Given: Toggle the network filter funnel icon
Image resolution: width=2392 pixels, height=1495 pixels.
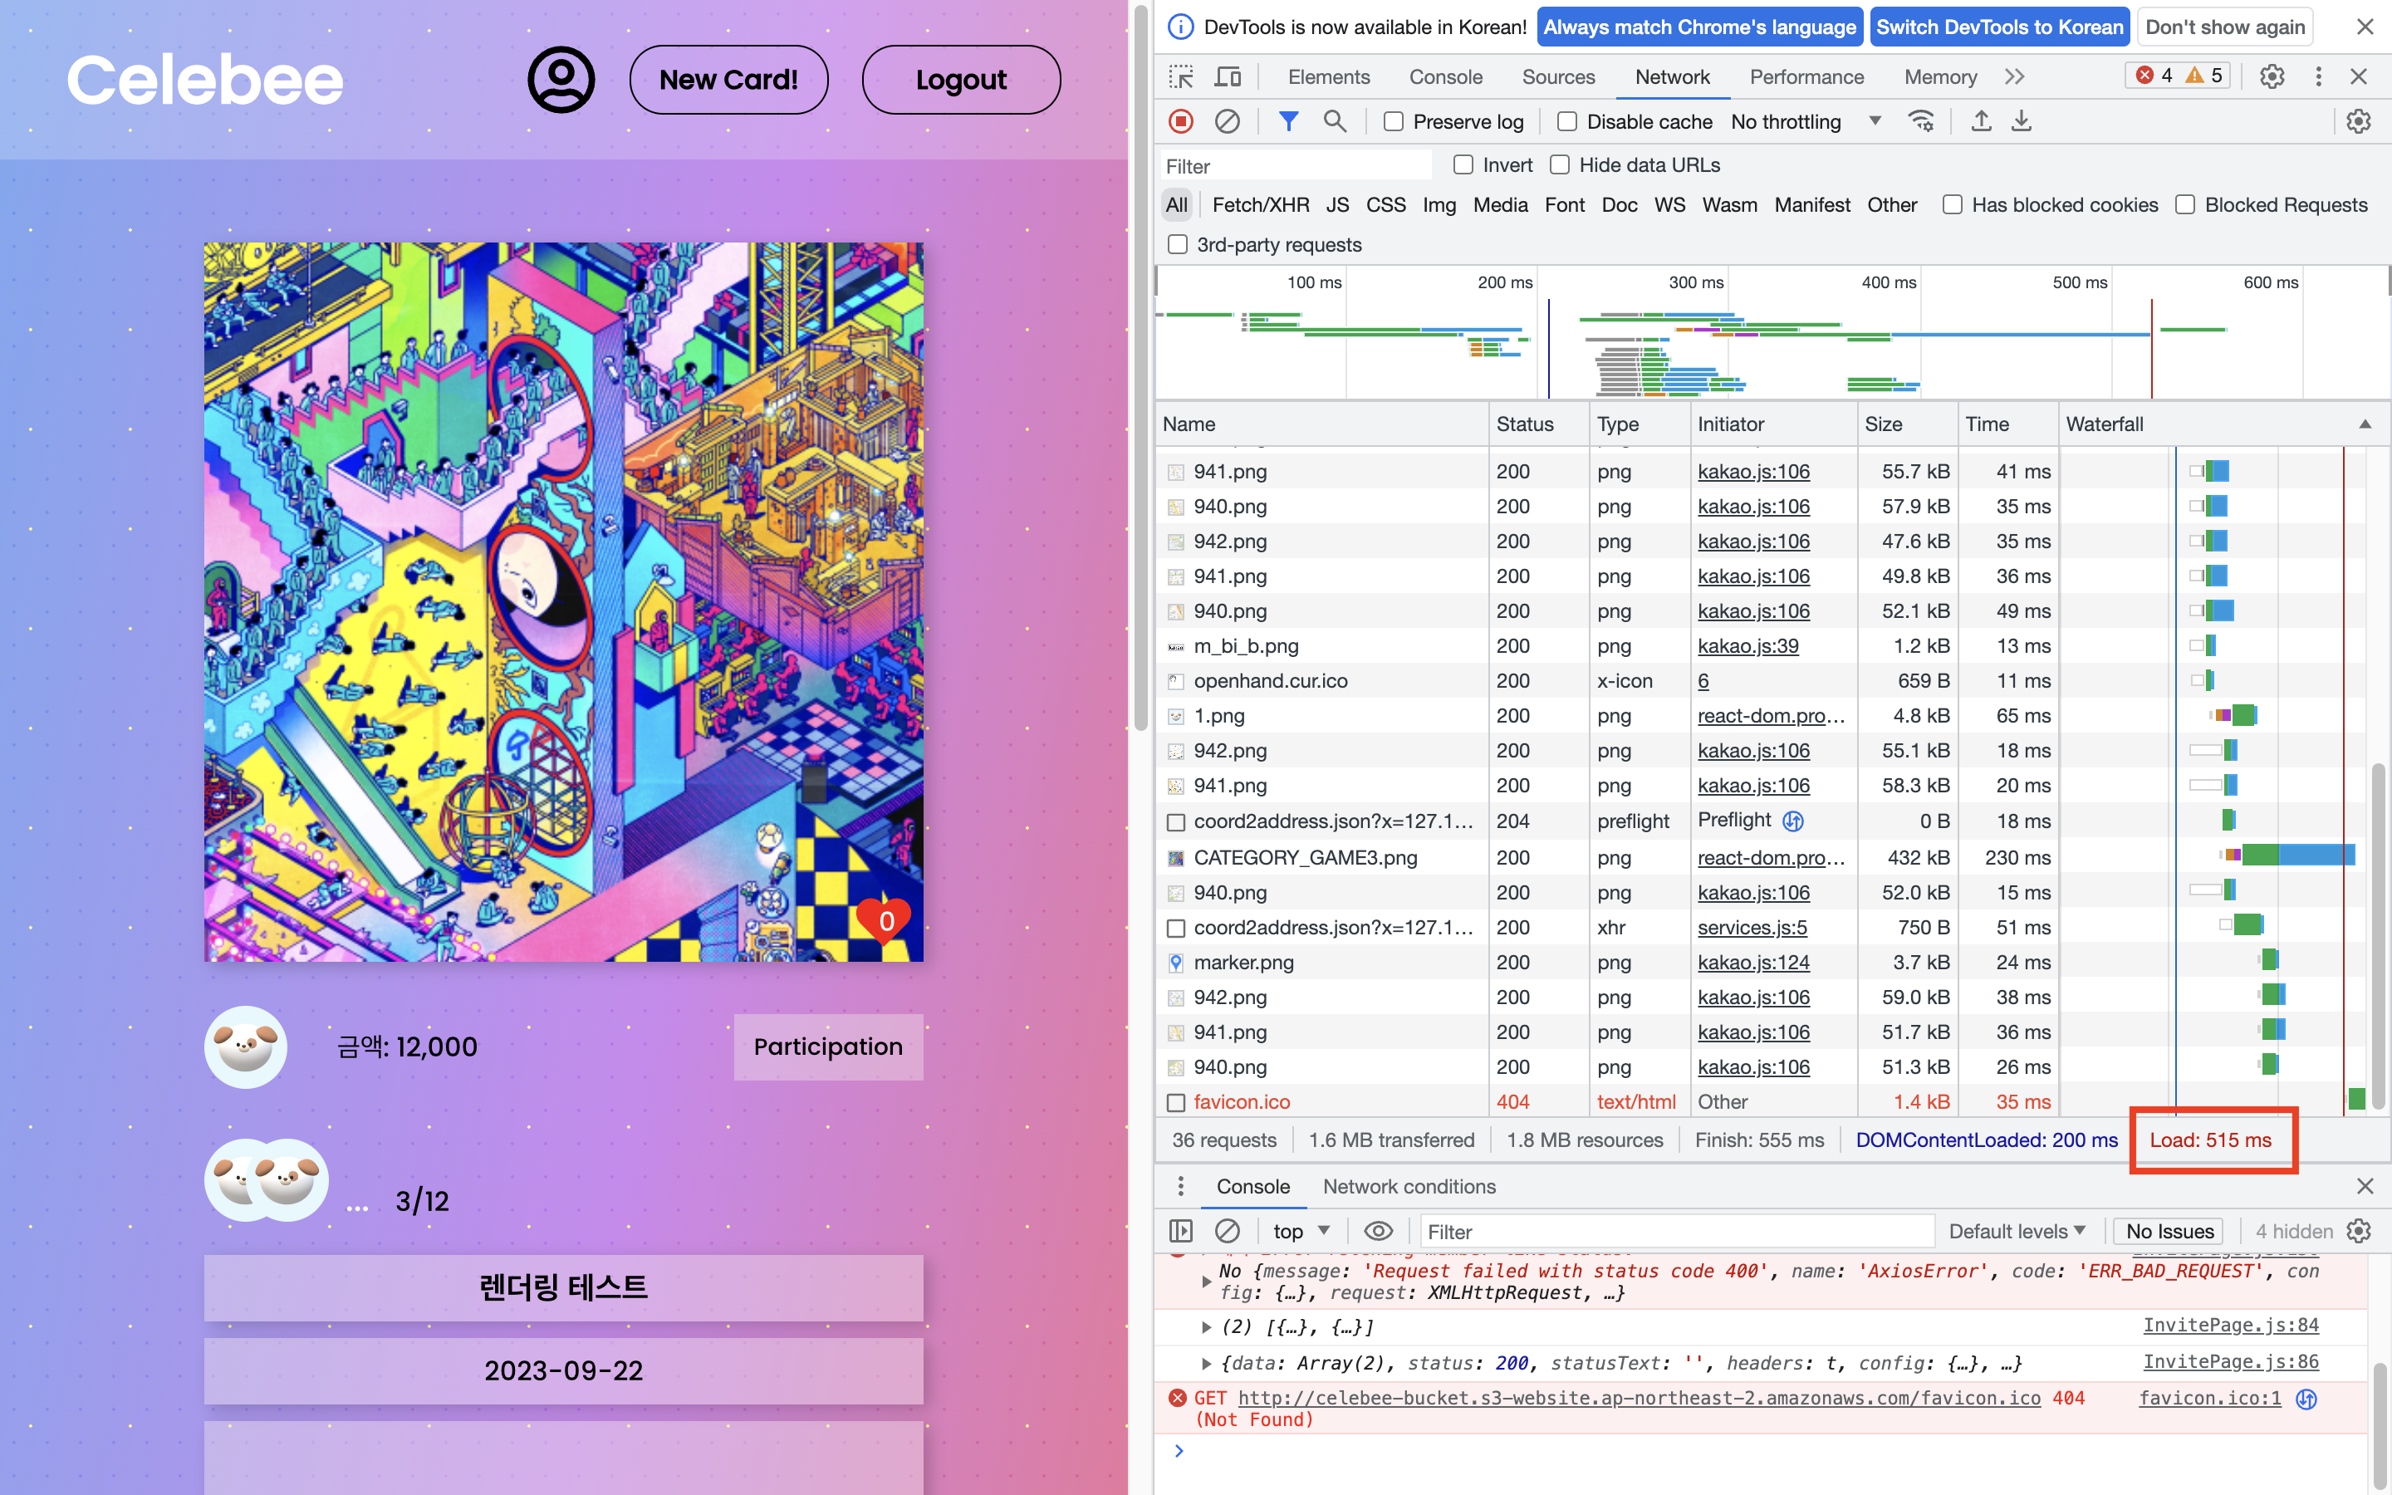Looking at the screenshot, I should coord(1288,121).
